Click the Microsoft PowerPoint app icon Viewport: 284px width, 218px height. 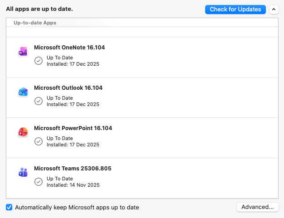23,132
